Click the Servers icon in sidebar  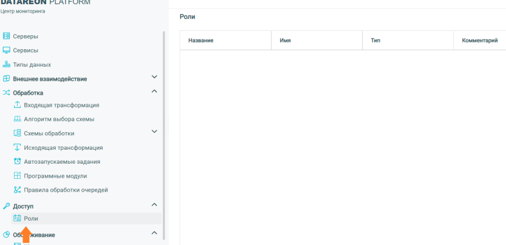click(x=7, y=36)
